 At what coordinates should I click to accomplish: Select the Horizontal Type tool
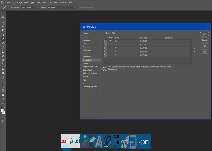pyautogui.click(x=3, y=82)
